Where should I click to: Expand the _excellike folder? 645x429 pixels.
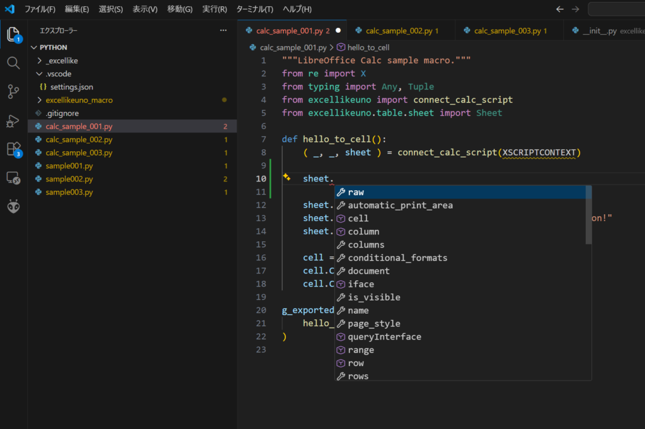[x=62, y=60]
